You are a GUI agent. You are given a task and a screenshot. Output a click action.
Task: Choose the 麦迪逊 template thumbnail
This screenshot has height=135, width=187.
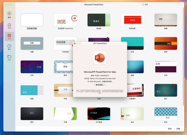pyautogui.click(x=99, y=20)
